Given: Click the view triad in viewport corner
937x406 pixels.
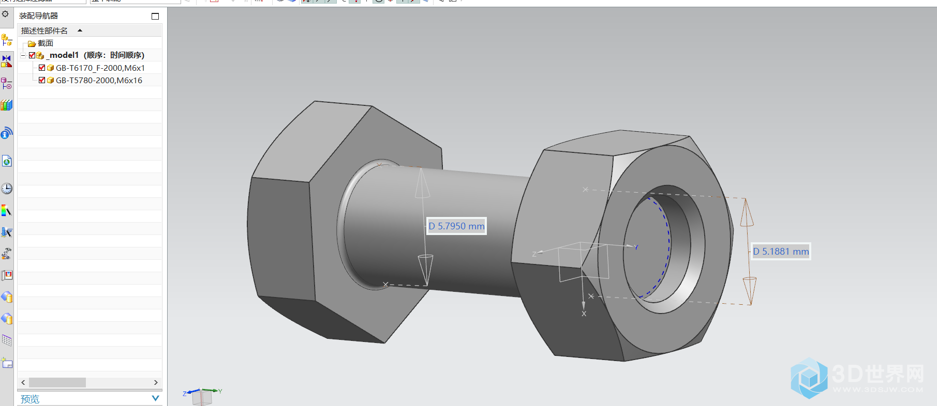Looking at the screenshot, I should point(202,396).
